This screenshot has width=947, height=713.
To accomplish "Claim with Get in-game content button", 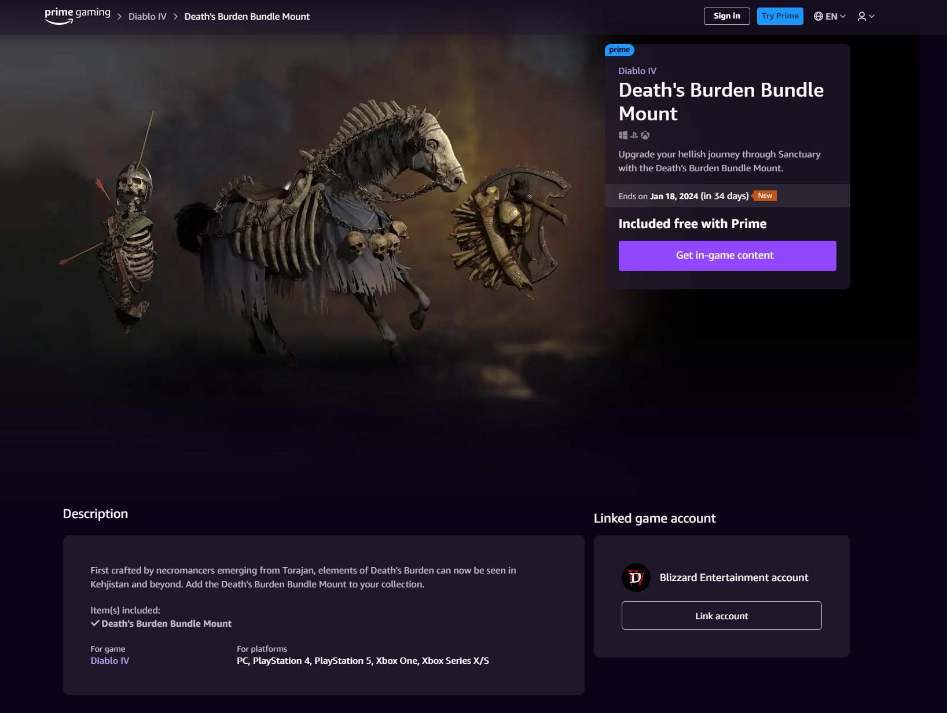I will coord(727,256).
